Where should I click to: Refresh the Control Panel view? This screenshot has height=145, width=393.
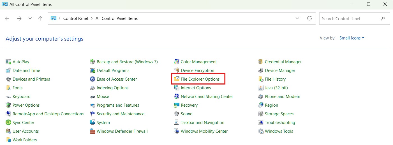[309, 18]
